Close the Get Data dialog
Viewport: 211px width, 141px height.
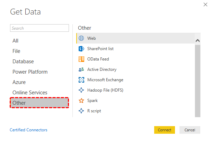pos(205,4)
